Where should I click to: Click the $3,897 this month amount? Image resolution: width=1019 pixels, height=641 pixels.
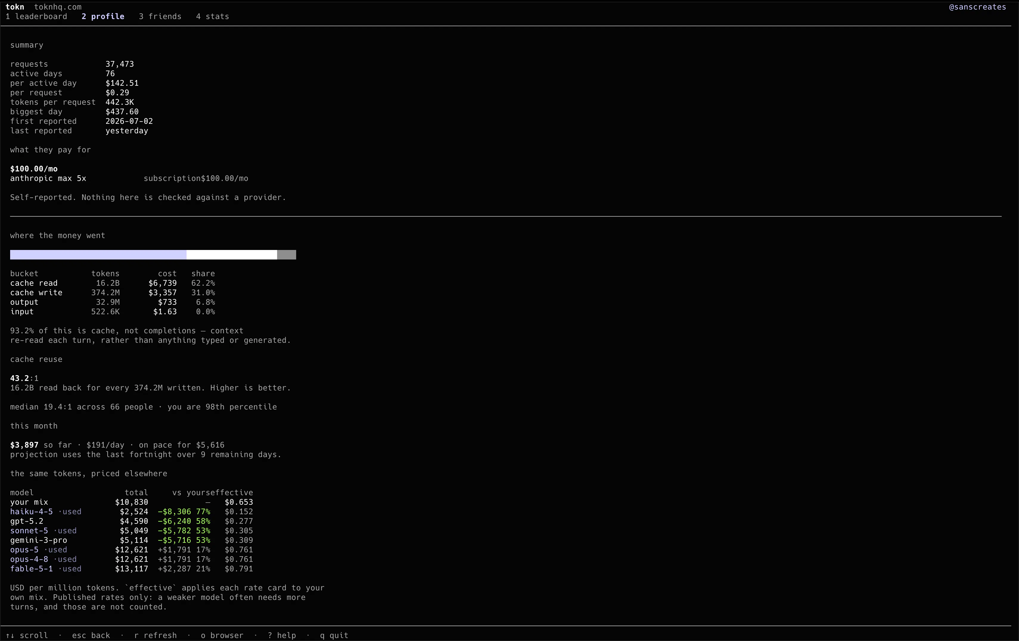pyautogui.click(x=24, y=445)
